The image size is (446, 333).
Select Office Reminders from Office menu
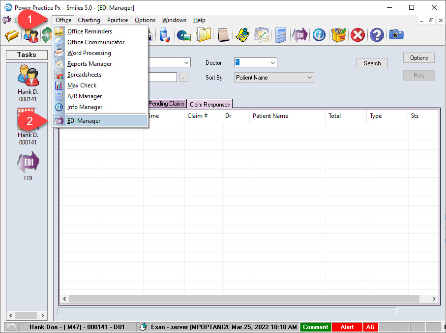point(89,31)
